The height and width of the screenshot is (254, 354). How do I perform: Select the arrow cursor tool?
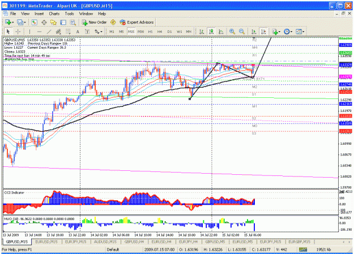[x=8, y=32]
